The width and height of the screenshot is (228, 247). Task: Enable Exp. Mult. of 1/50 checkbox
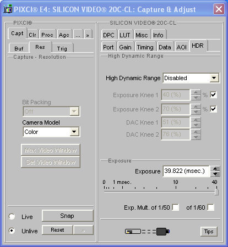tap(176, 207)
